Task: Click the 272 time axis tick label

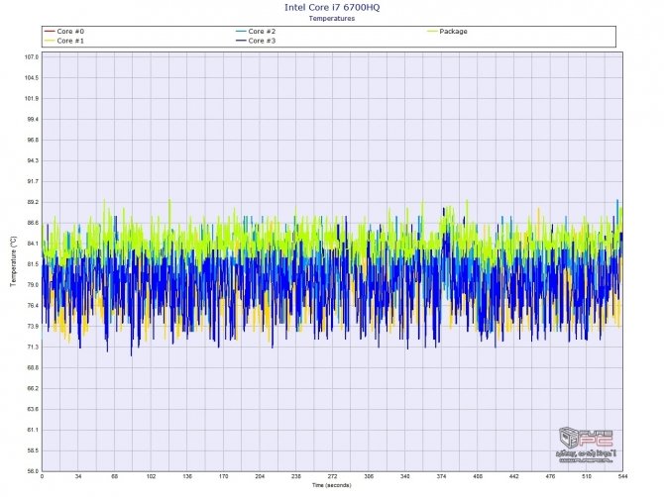Action: pos(332,476)
